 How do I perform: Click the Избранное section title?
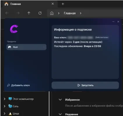click(73, 100)
